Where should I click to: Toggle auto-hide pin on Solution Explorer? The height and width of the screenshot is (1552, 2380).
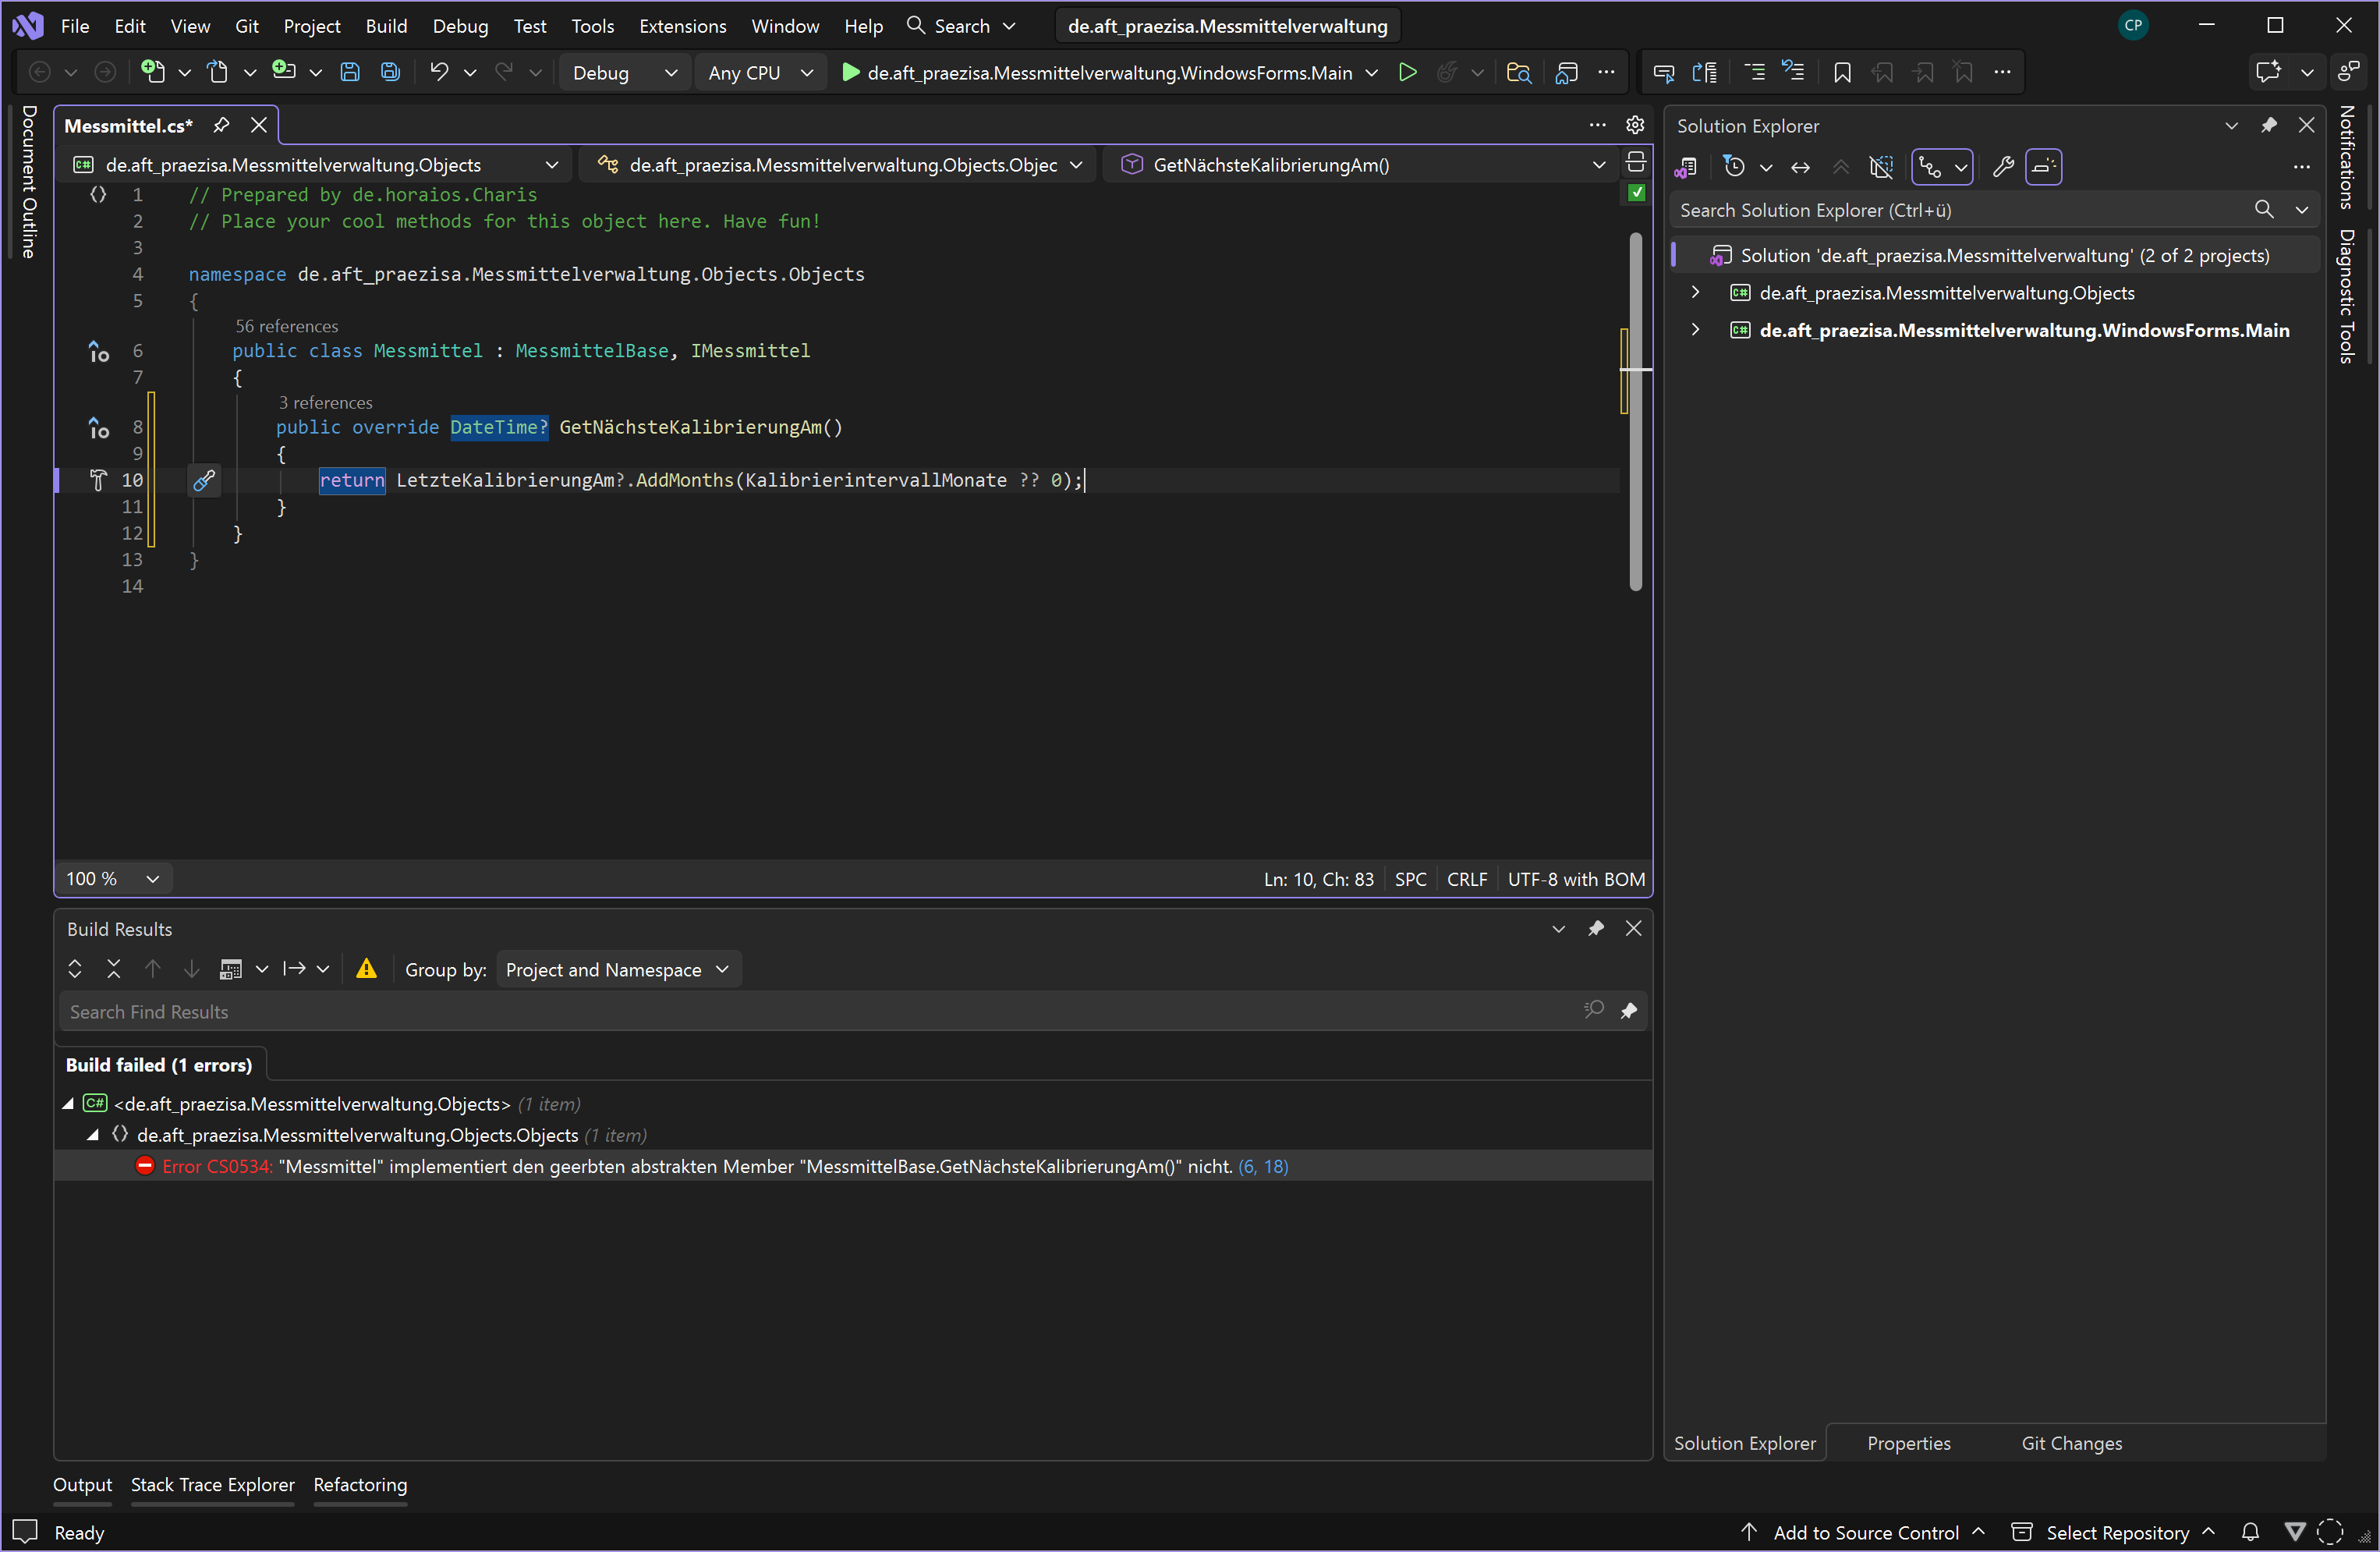tap(2269, 125)
